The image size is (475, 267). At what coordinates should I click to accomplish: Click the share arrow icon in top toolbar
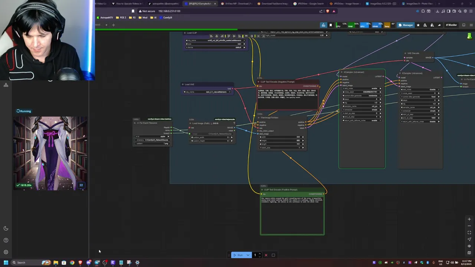(439, 25)
